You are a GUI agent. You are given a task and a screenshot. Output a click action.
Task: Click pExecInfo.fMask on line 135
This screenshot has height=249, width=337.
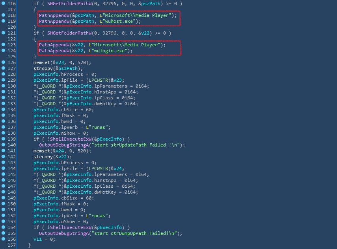(54, 115)
